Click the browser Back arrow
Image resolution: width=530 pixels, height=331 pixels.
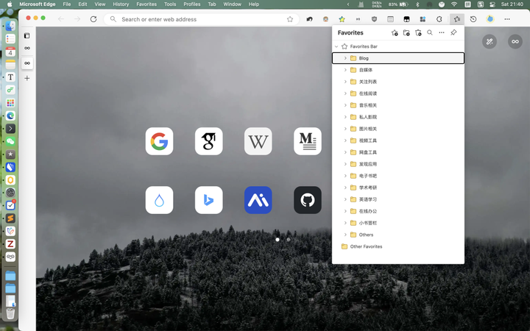61,19
